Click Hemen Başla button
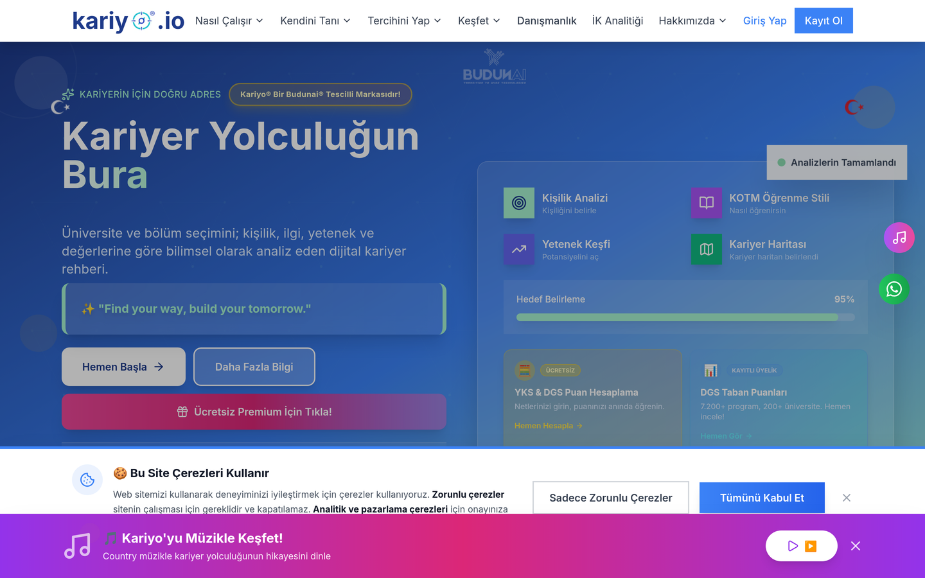Image resolution: width=925 pixels, height=578 pixels. point(123,367)
